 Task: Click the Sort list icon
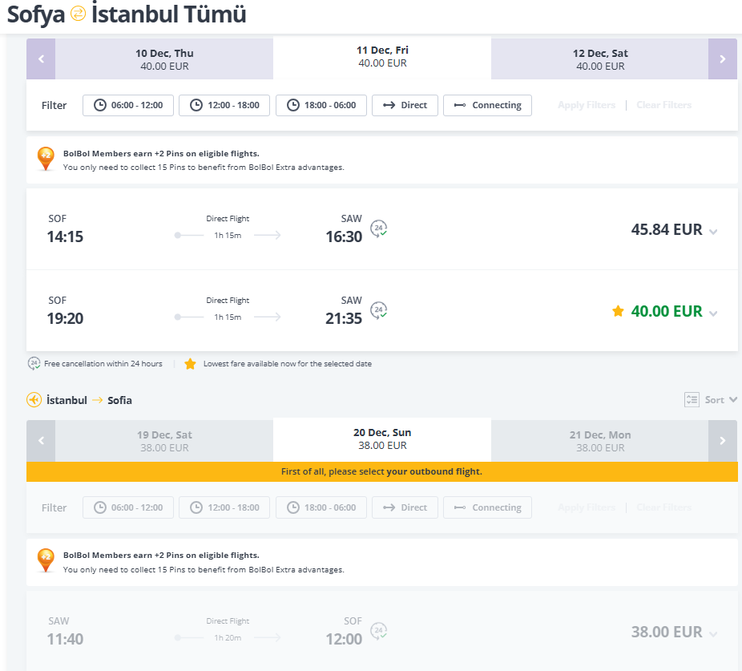point(692,400)
